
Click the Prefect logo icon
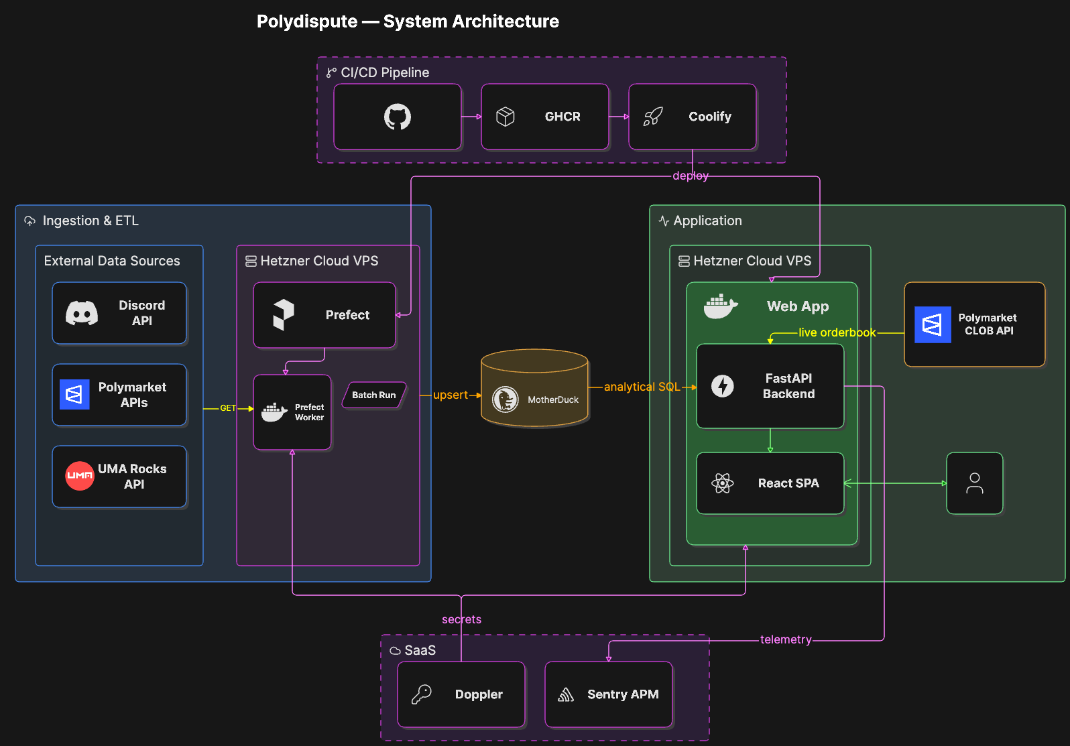pos(284,315)
